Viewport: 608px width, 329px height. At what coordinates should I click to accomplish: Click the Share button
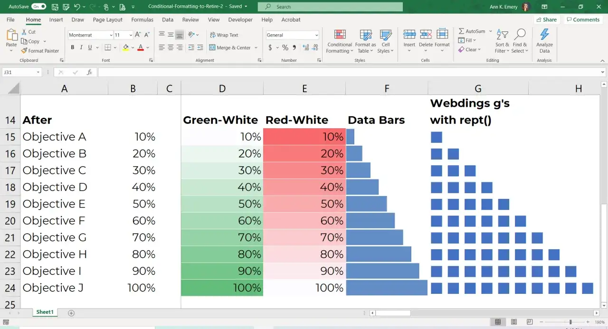pos(546,20)
